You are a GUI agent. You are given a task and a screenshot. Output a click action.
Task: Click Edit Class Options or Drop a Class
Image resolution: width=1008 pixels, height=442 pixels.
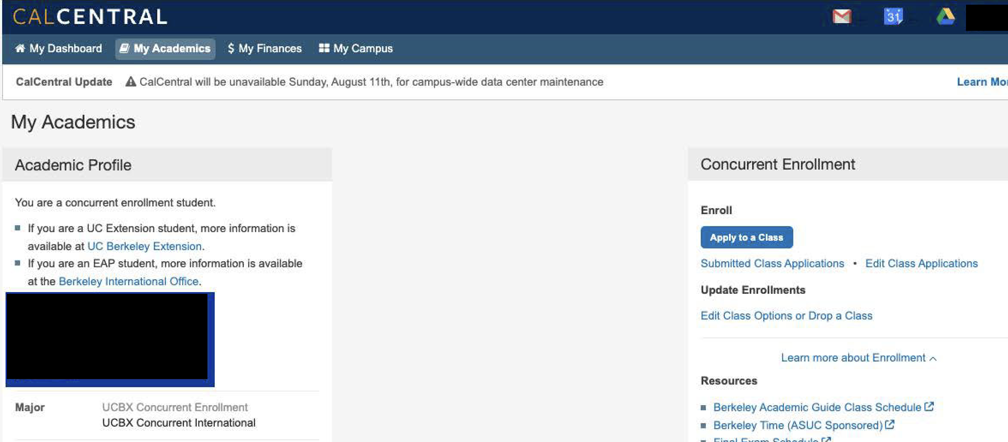(786, 316)
